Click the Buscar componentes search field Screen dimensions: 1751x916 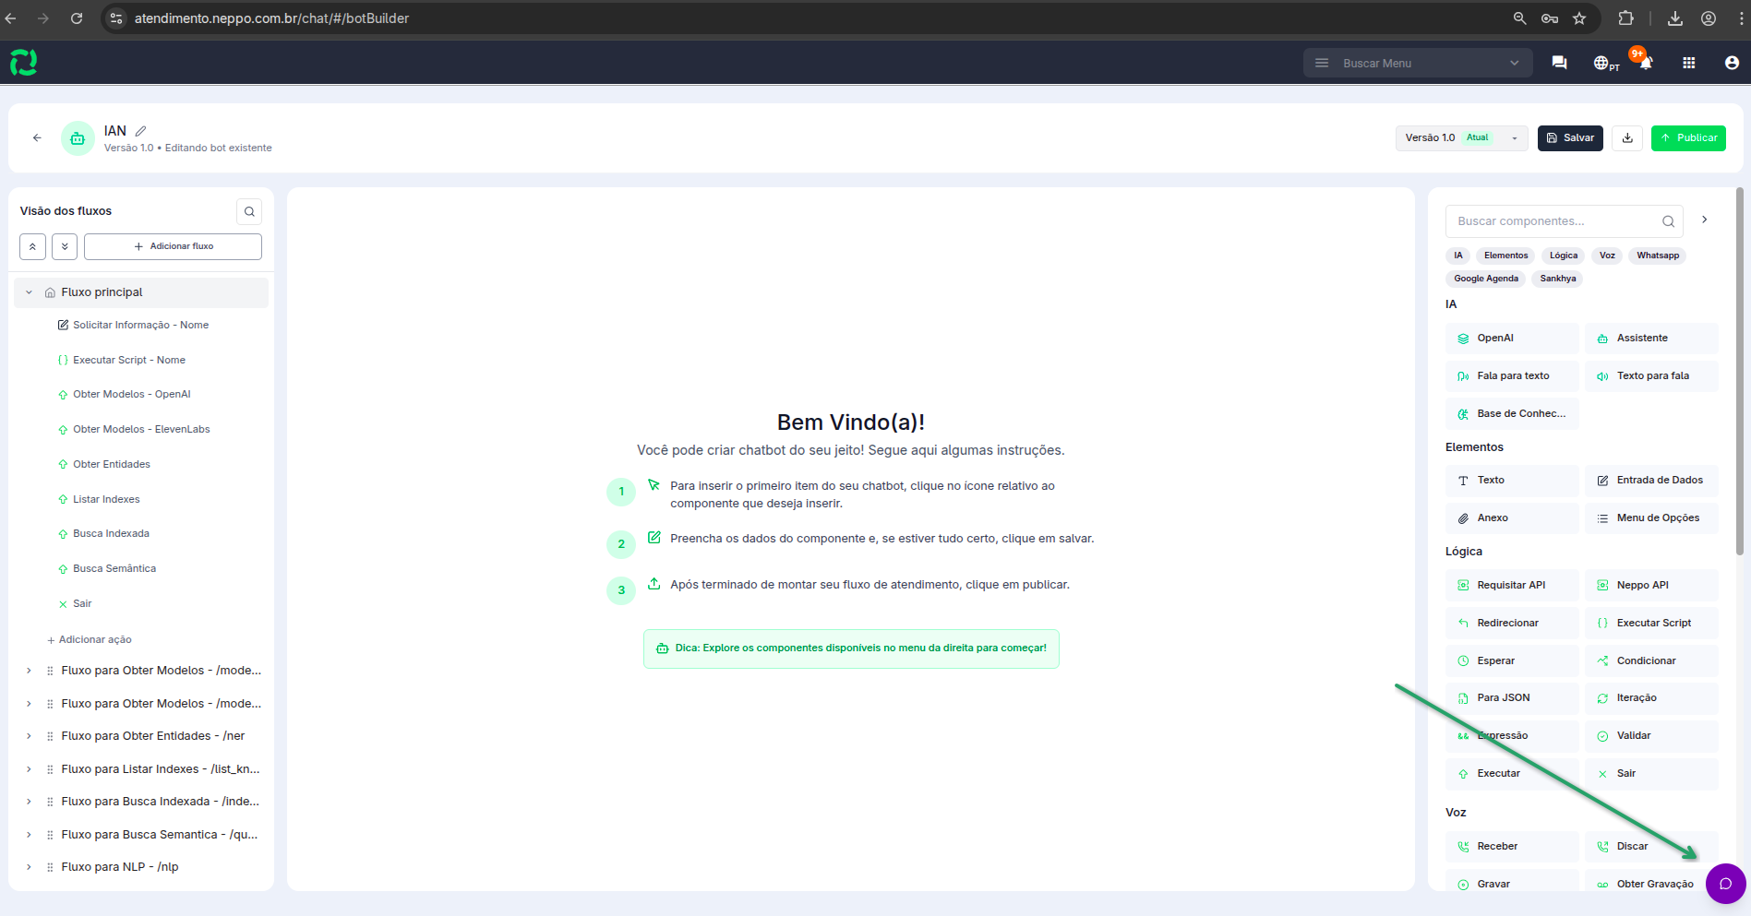click(x=1565, y=221)
